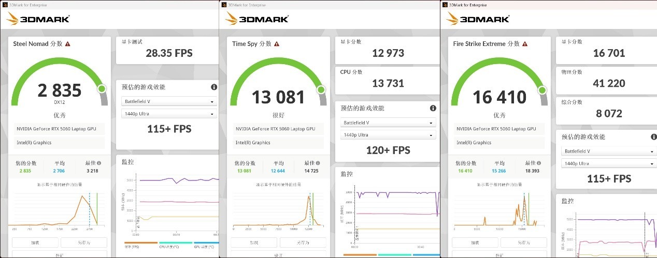Click the 28.35 FPS graphics test result
Screen dimensions: 657x258
point(169,53)
